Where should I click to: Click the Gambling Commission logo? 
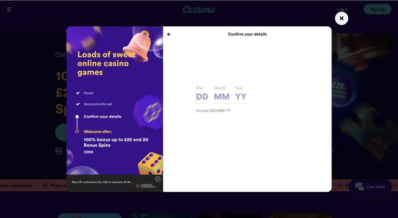(x=145, y=186)
